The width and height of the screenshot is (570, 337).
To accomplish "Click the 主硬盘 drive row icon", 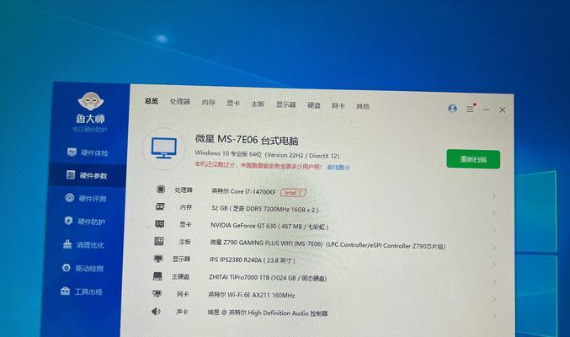I will (157, 275).
